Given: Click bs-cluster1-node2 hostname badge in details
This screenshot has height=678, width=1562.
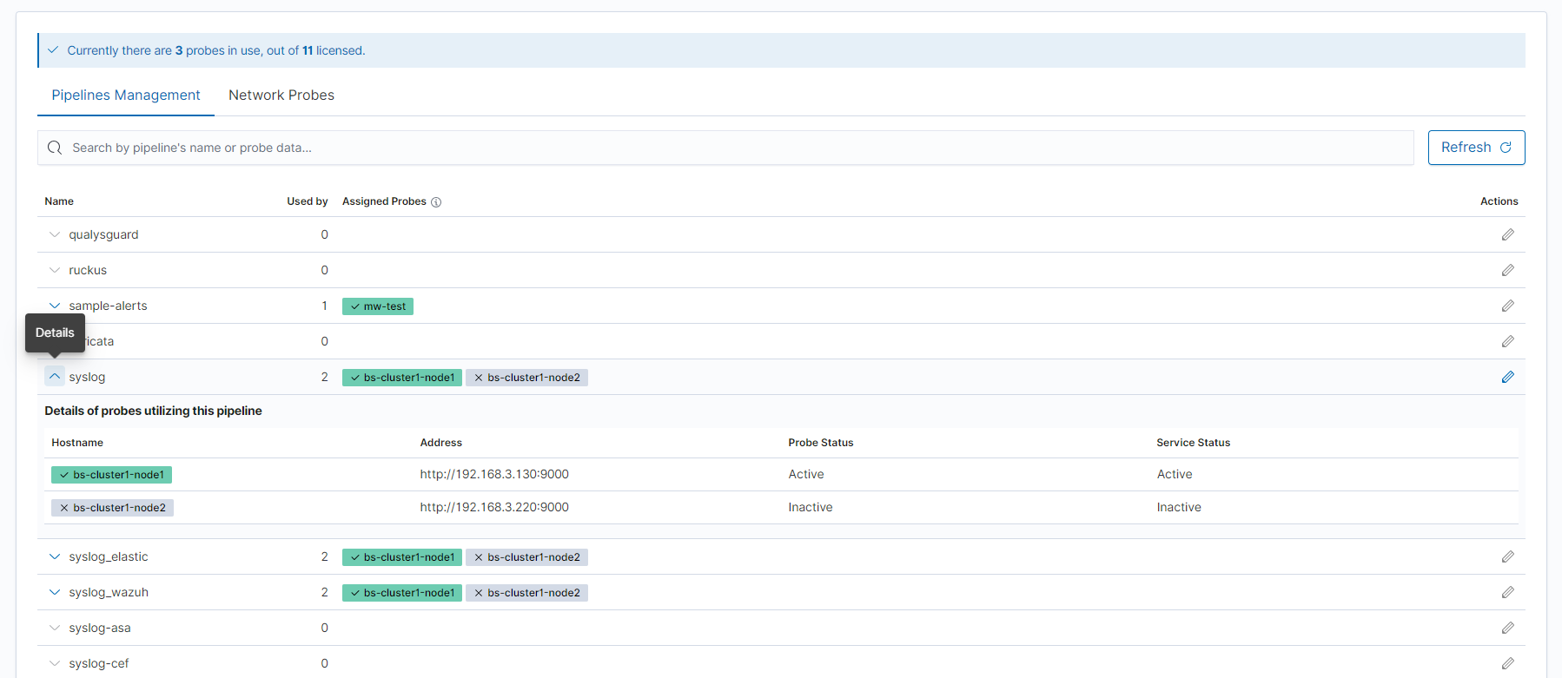Looking at the screenshot, I should pyautogui.click(x=112, y=508).
